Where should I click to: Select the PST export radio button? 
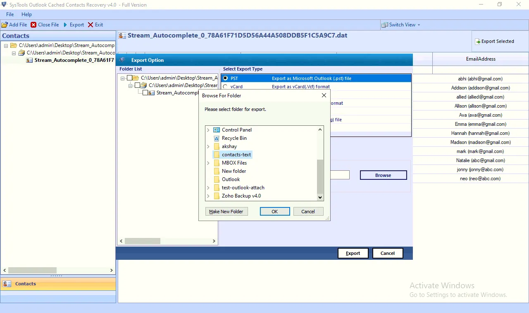pyautogui.click(x=226, y=78)
